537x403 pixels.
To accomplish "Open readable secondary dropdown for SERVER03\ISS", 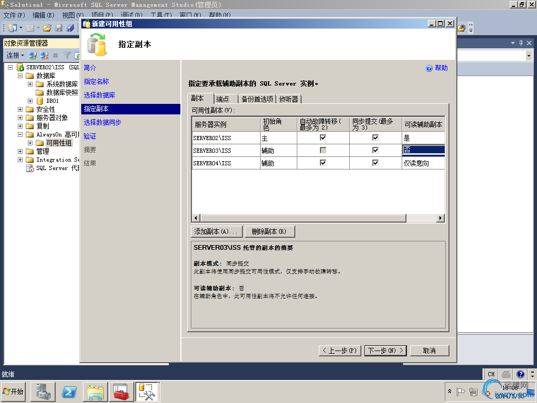I will (424, 150).
